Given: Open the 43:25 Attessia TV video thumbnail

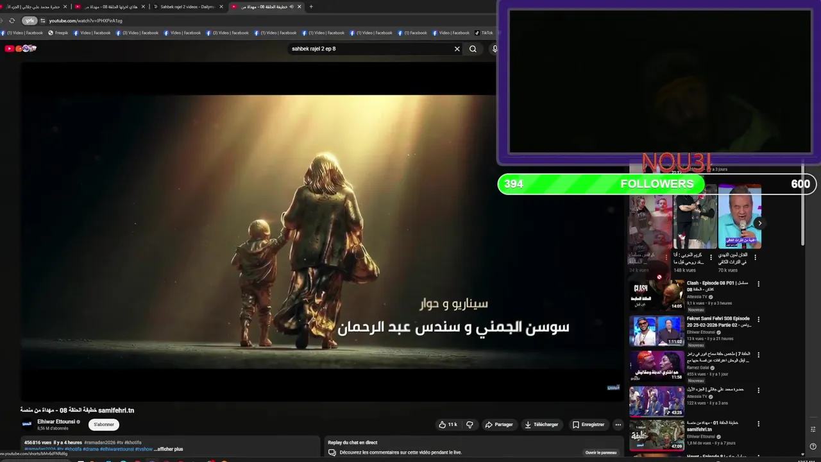Looking at the screenshot, I should tap(656, 401).
